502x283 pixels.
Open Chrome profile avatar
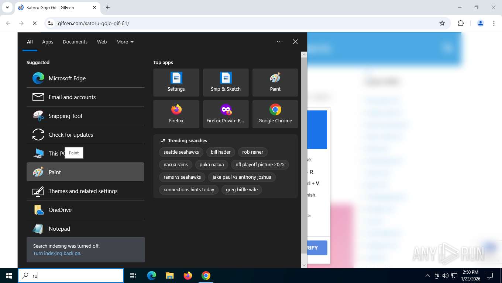coord(481,23)
